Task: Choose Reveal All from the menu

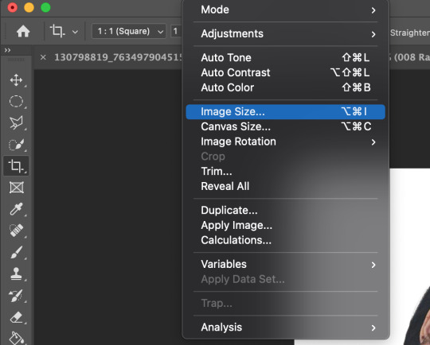Action: point(286,187)
